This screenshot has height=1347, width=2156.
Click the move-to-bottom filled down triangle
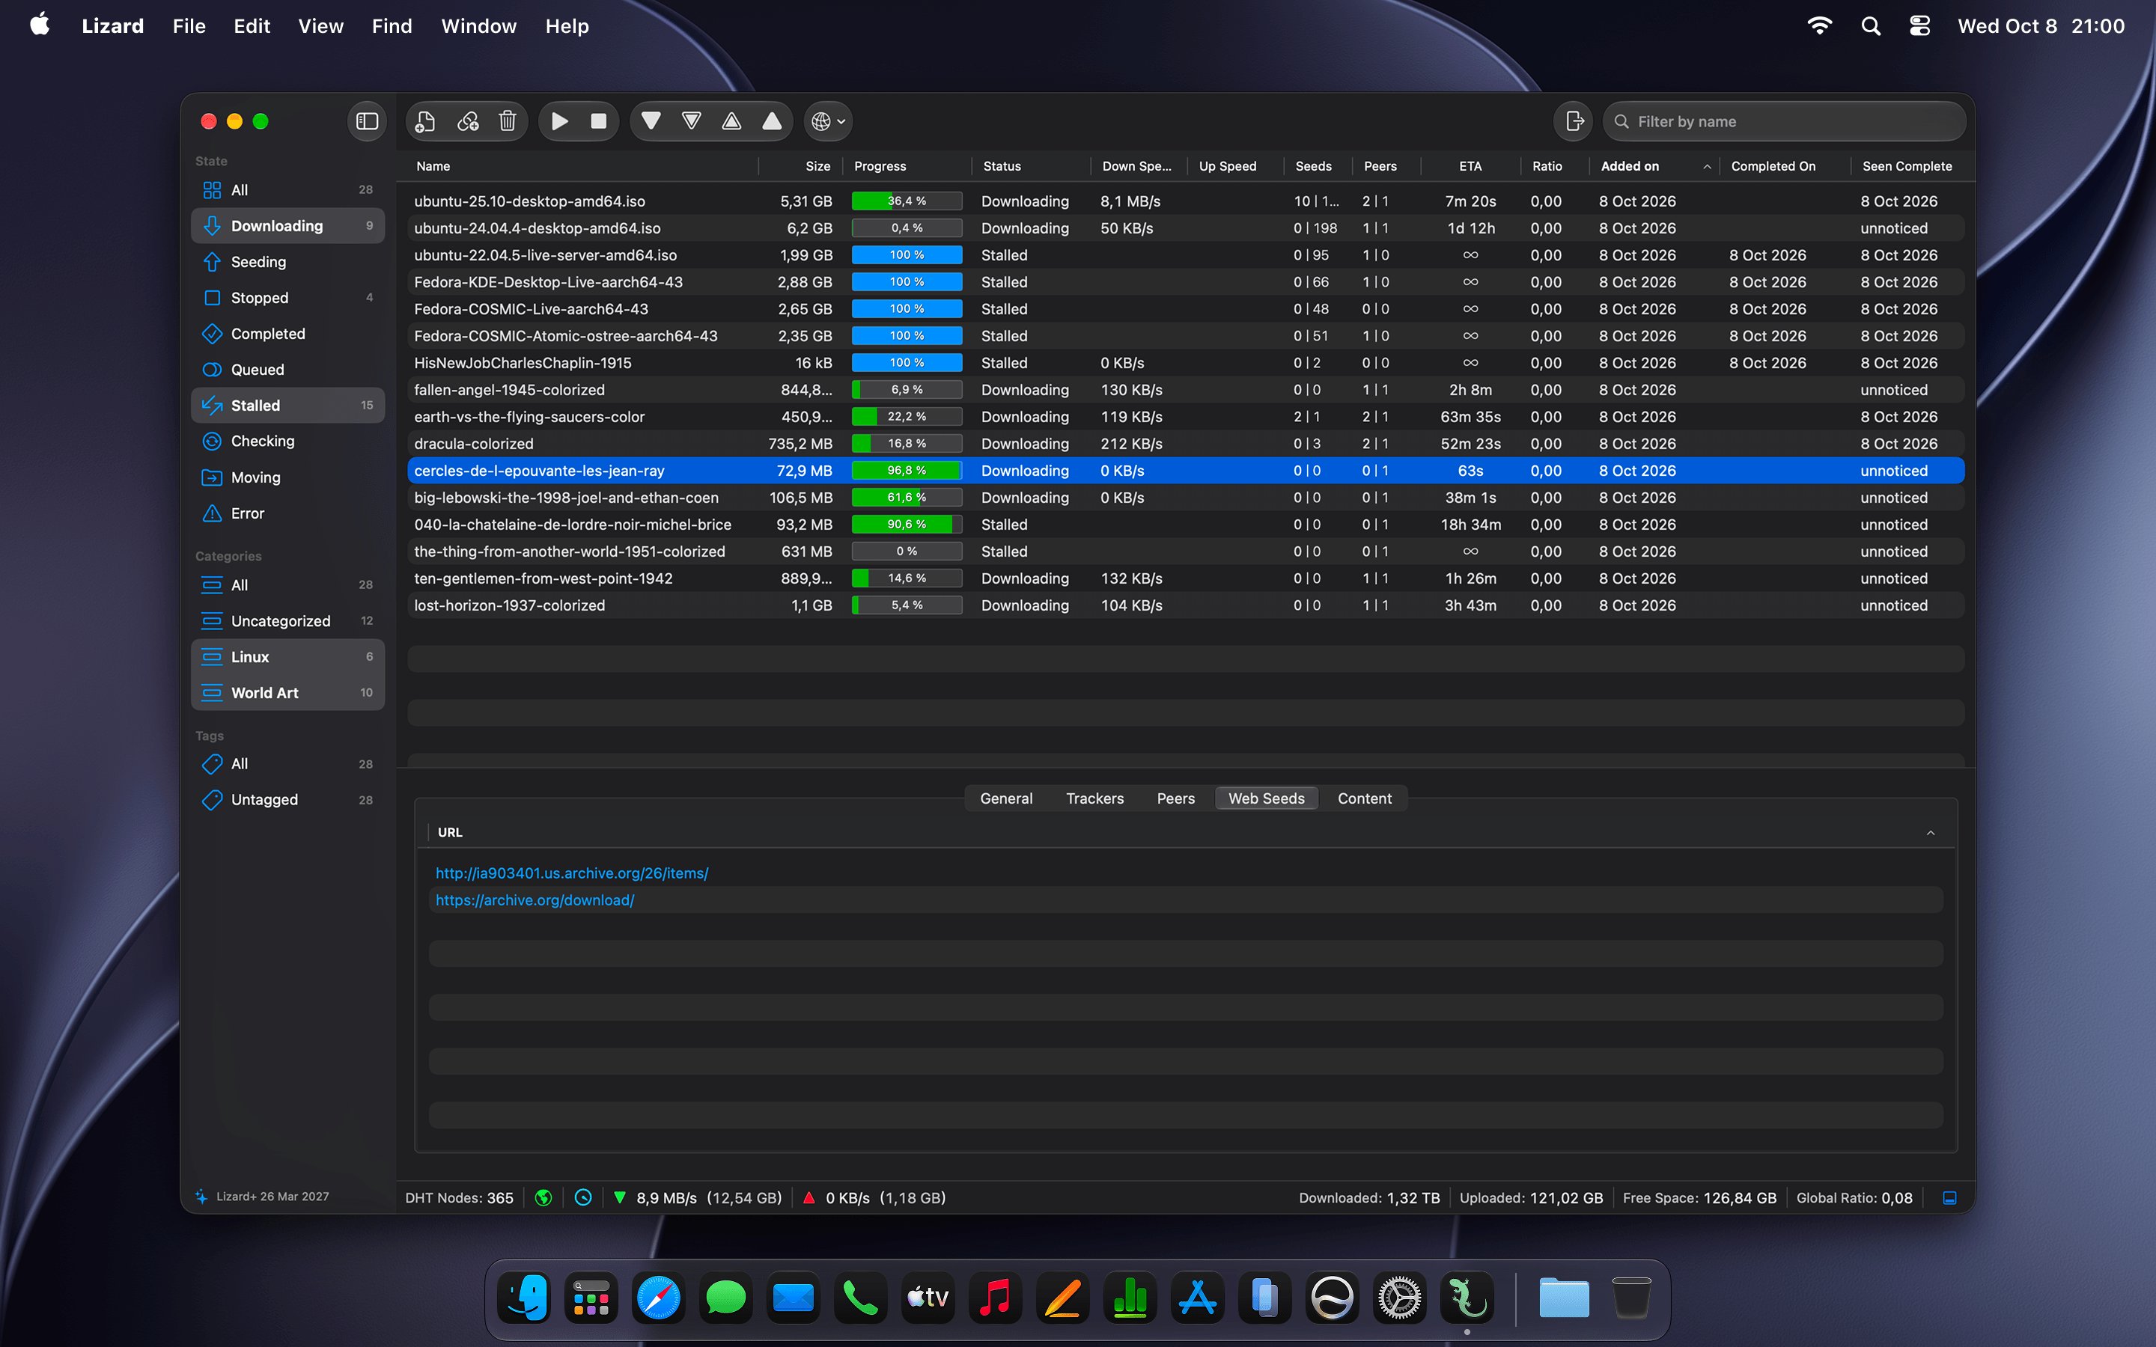pyautogui.click(x=651, y=121)
